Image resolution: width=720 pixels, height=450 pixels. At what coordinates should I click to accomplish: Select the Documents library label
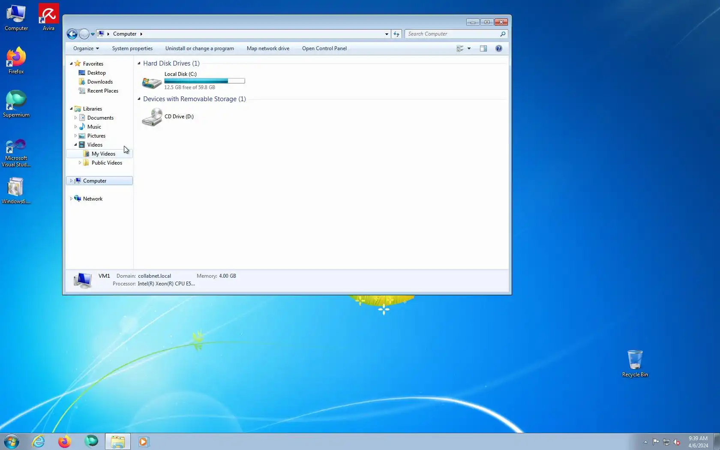point(100,118)
